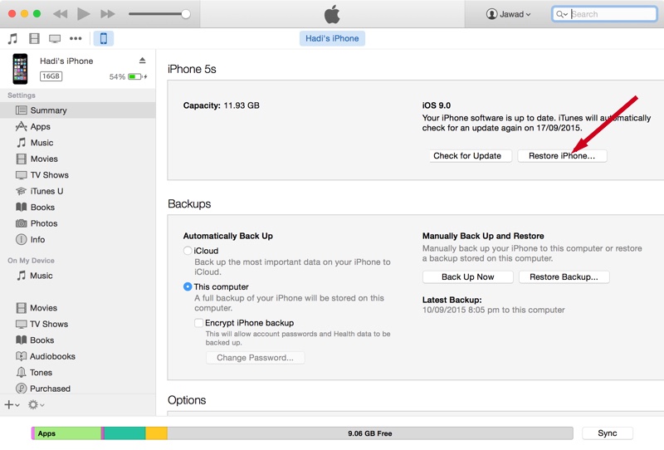Image resolution: width=664 pixels, height=450 pixels.
Task: Open the Jawad account dropdown
Action: pyautogui.click(x=508, y=14)
